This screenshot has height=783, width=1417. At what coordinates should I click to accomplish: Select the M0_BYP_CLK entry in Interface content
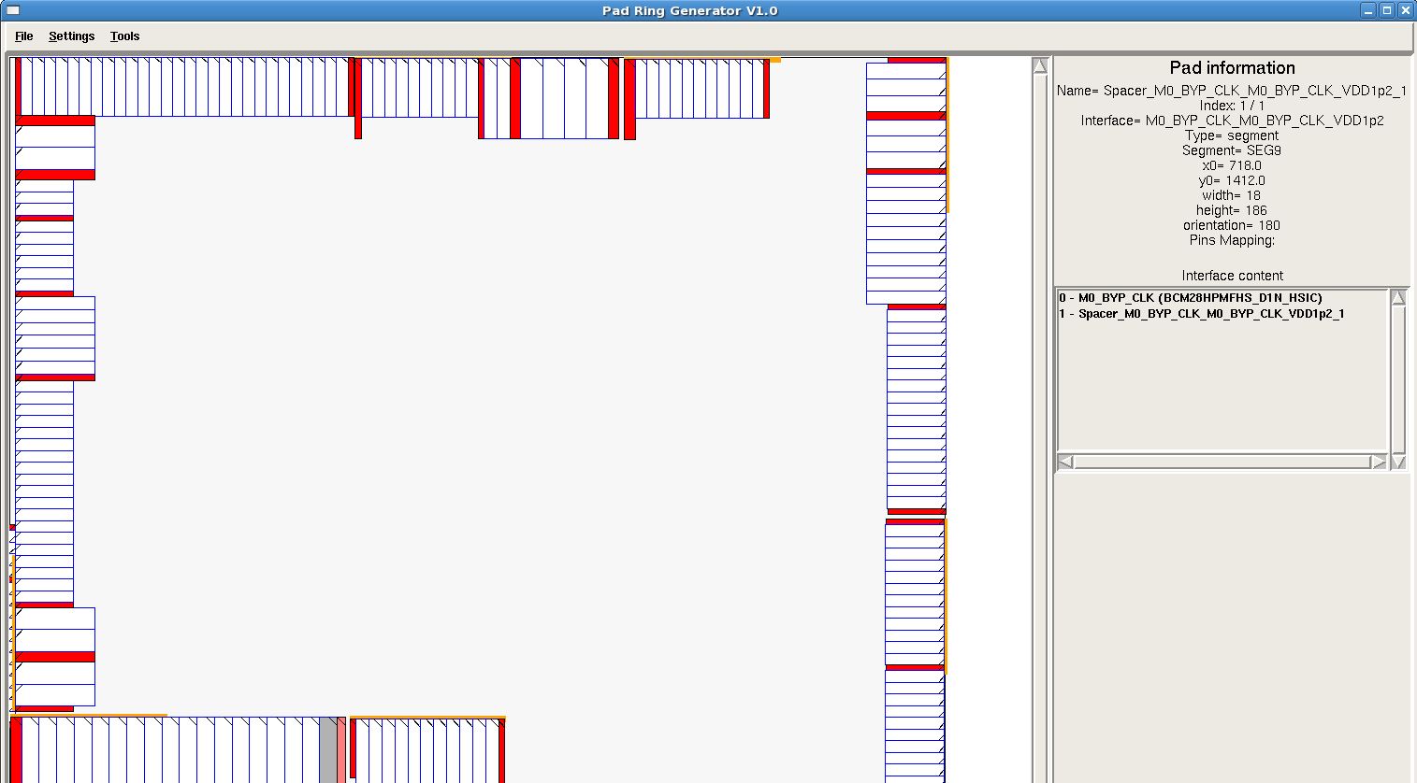click(1191, 298)
